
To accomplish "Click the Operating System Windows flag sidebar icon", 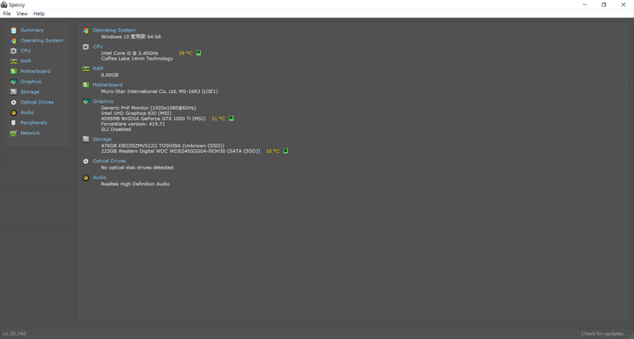I will point(13,40).
